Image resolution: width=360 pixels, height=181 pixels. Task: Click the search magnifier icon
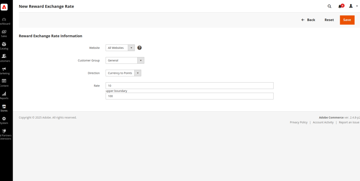tap(329, 6)
